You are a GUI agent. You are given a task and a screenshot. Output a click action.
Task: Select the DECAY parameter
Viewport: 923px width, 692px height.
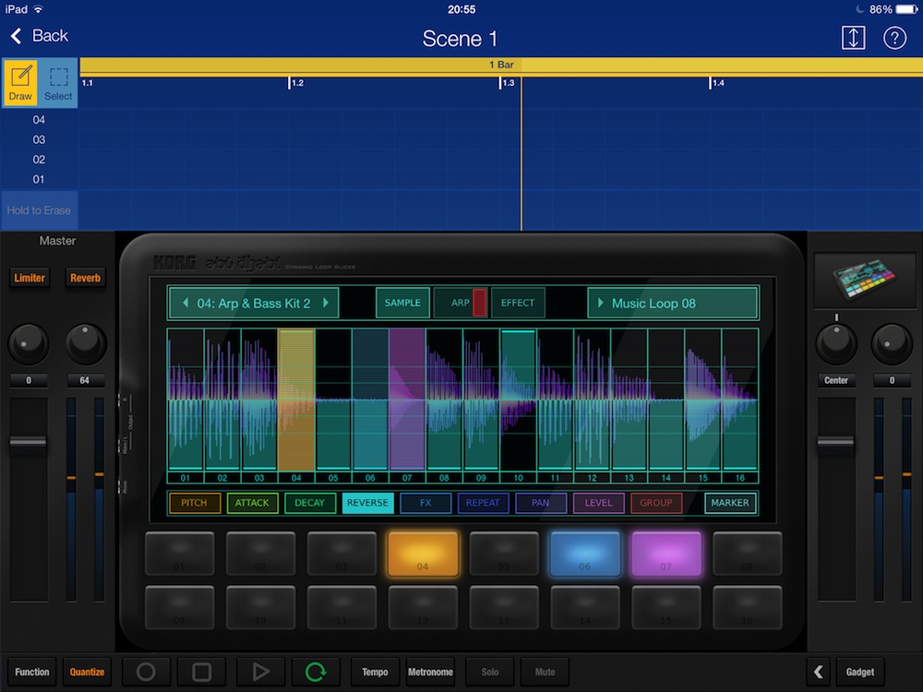(x=309, y=503)
